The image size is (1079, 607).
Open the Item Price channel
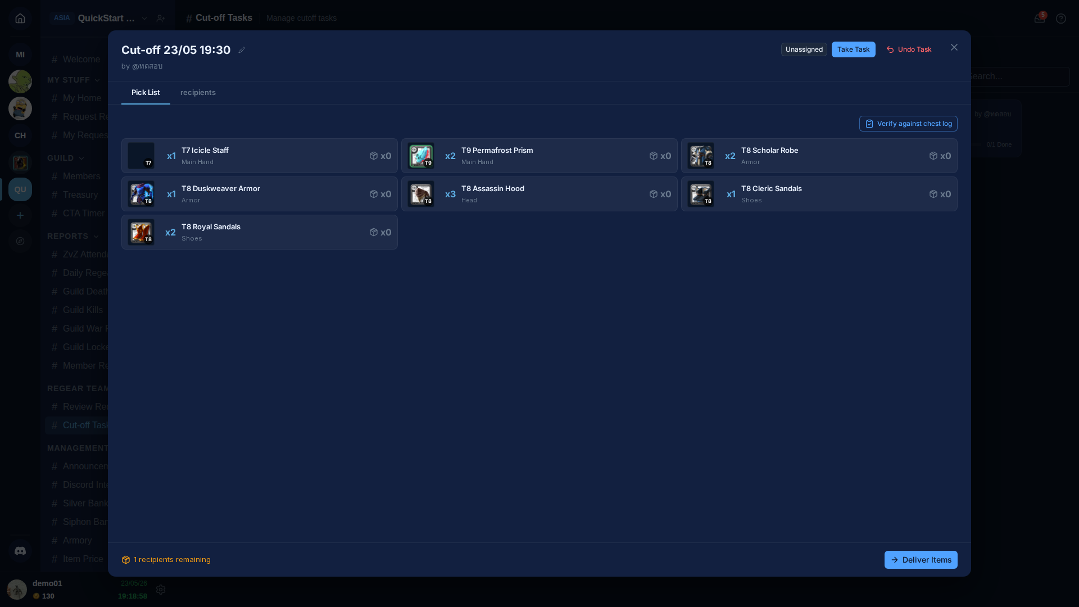76,559
